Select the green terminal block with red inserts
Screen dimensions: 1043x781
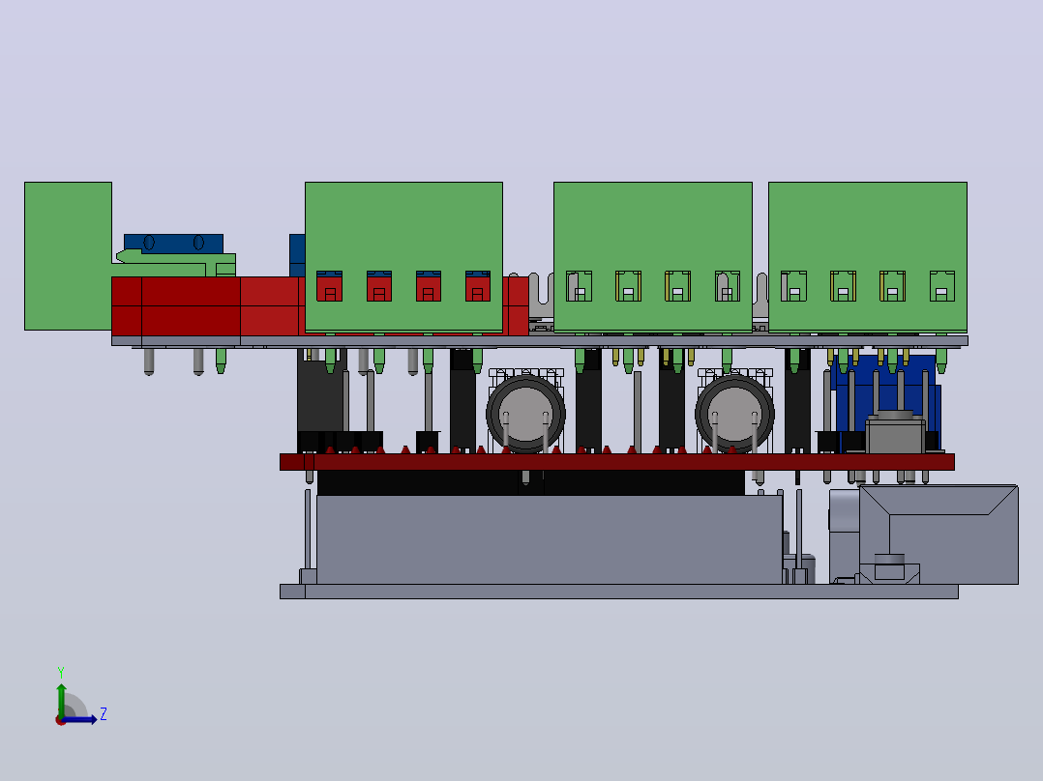(403, 256)
